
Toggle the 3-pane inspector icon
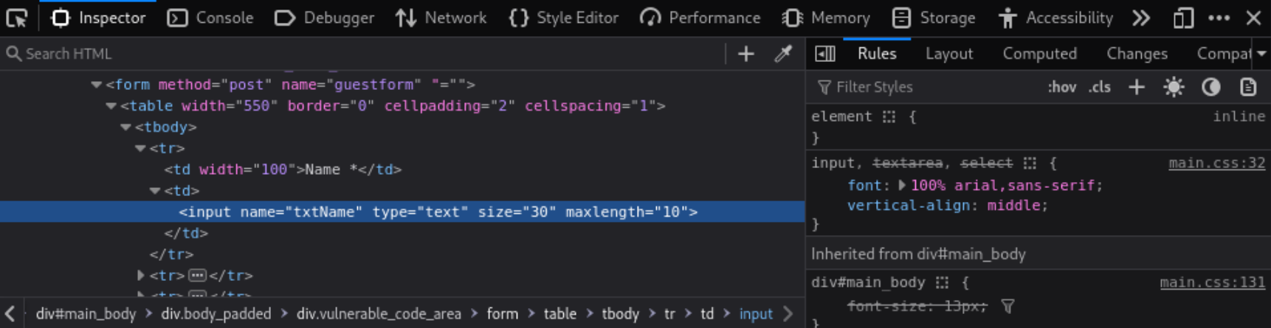click(825, 54)
